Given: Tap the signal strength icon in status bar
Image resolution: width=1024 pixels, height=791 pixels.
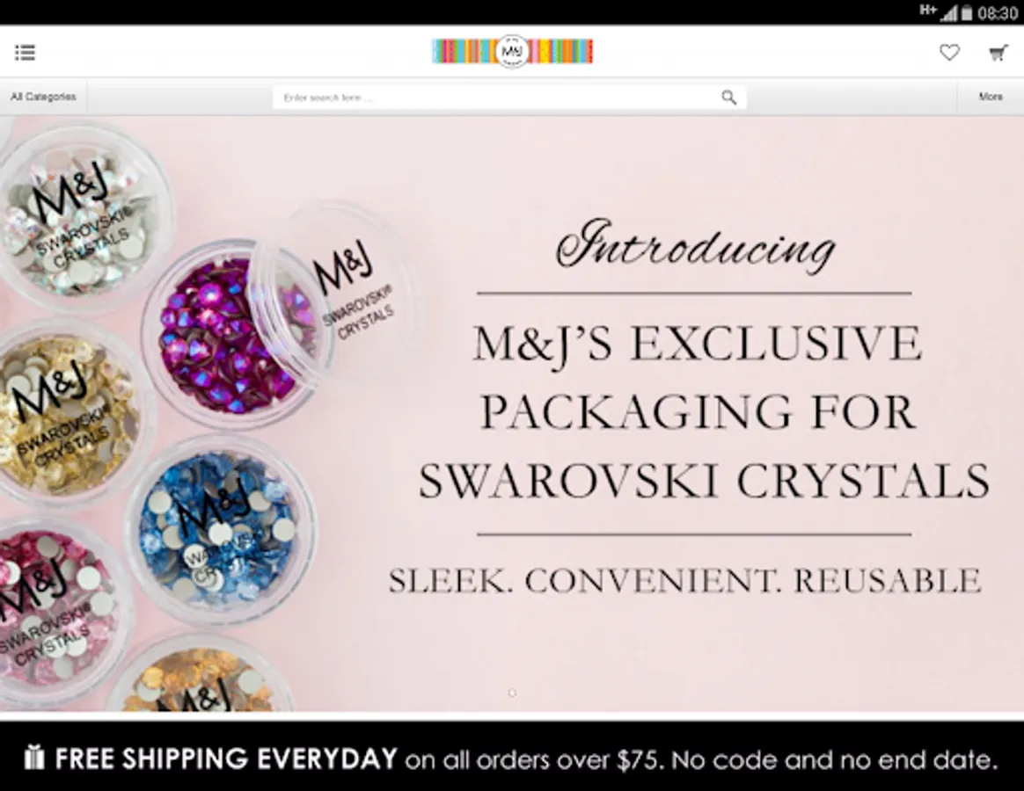Looking at the screenshot, I should pos(948,12).
